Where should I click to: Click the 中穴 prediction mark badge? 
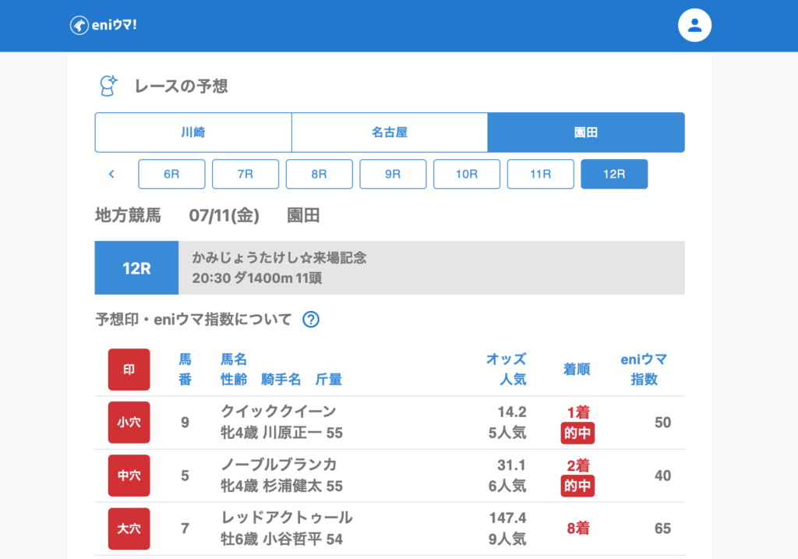click(129, 476)
